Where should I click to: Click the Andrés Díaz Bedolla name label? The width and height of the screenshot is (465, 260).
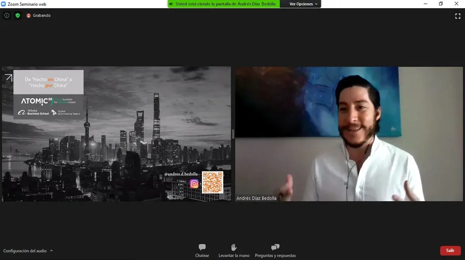point(257,198)
